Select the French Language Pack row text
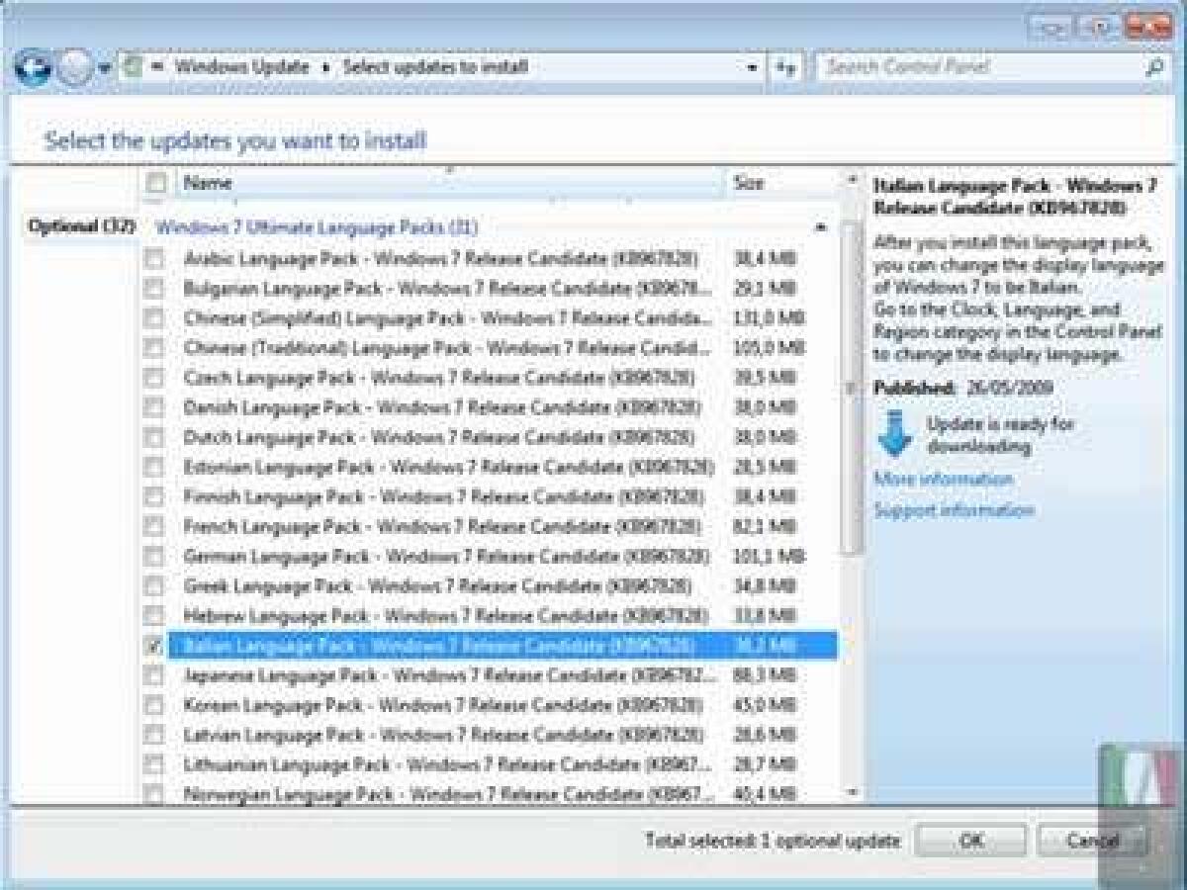This screenshot has width=1187, height=890. click(442, 526)
